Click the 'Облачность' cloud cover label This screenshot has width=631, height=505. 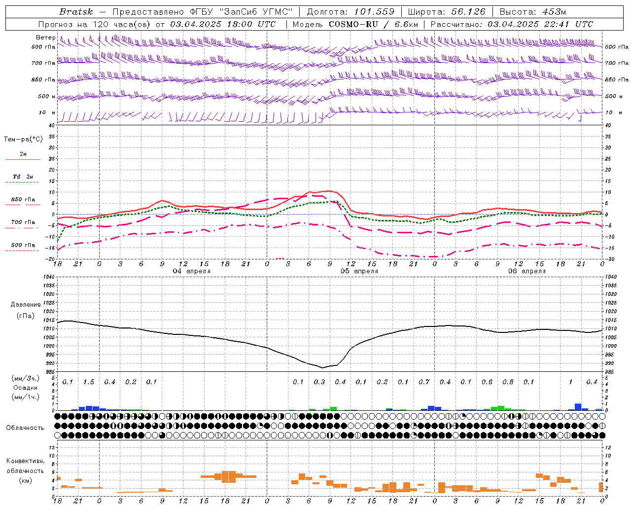(x=25, y=428)
